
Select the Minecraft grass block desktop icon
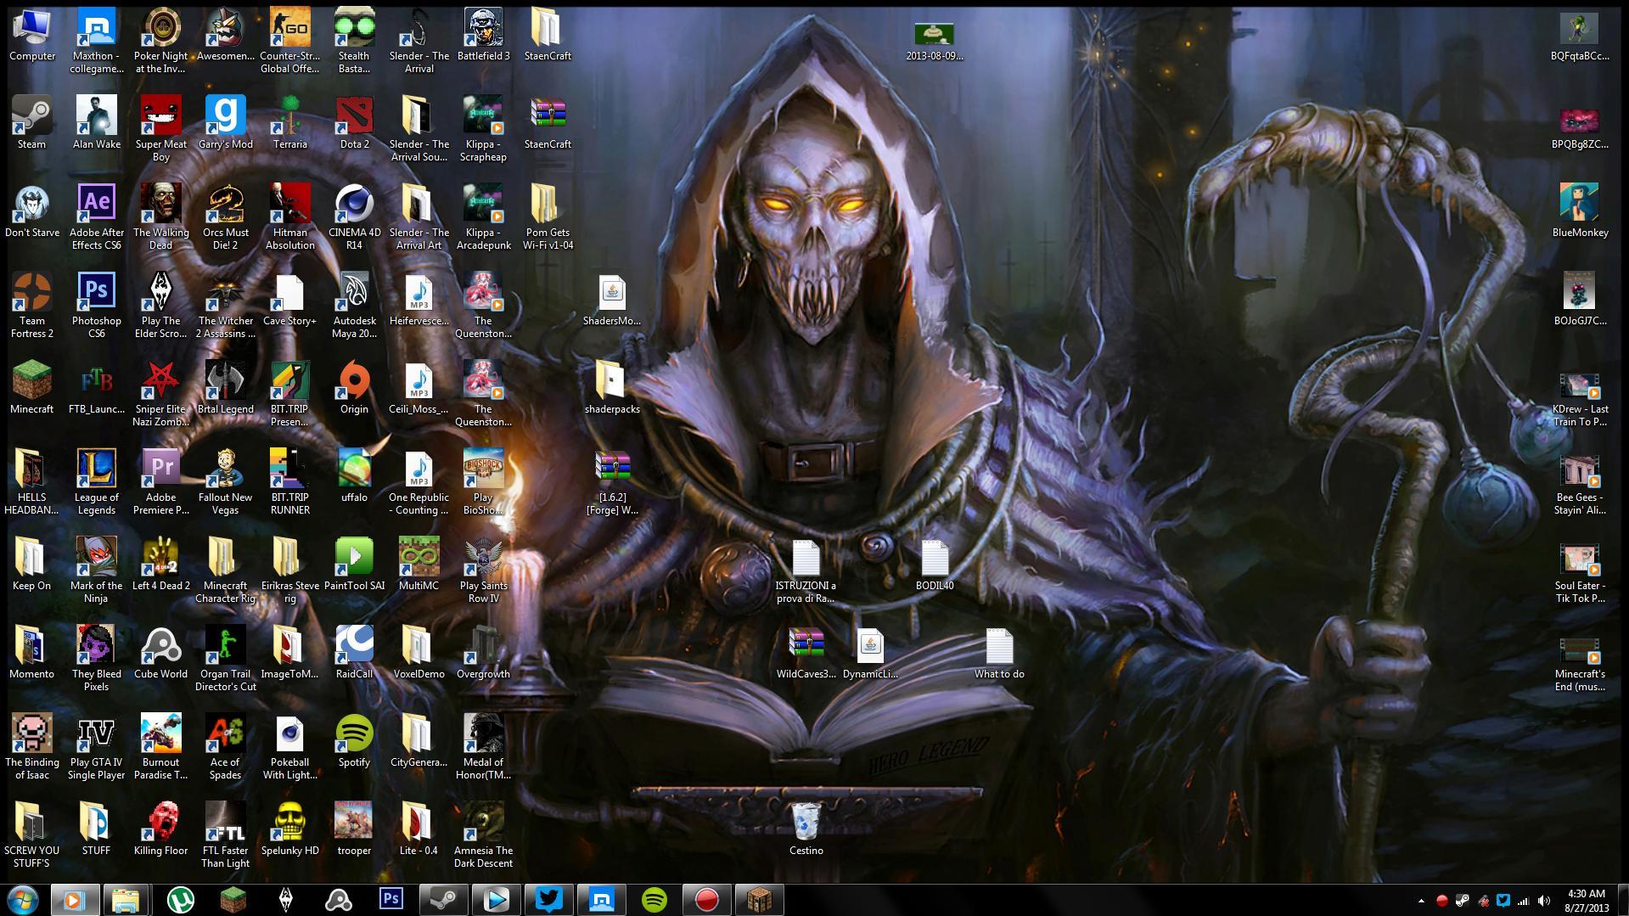(x=31, y=388)
